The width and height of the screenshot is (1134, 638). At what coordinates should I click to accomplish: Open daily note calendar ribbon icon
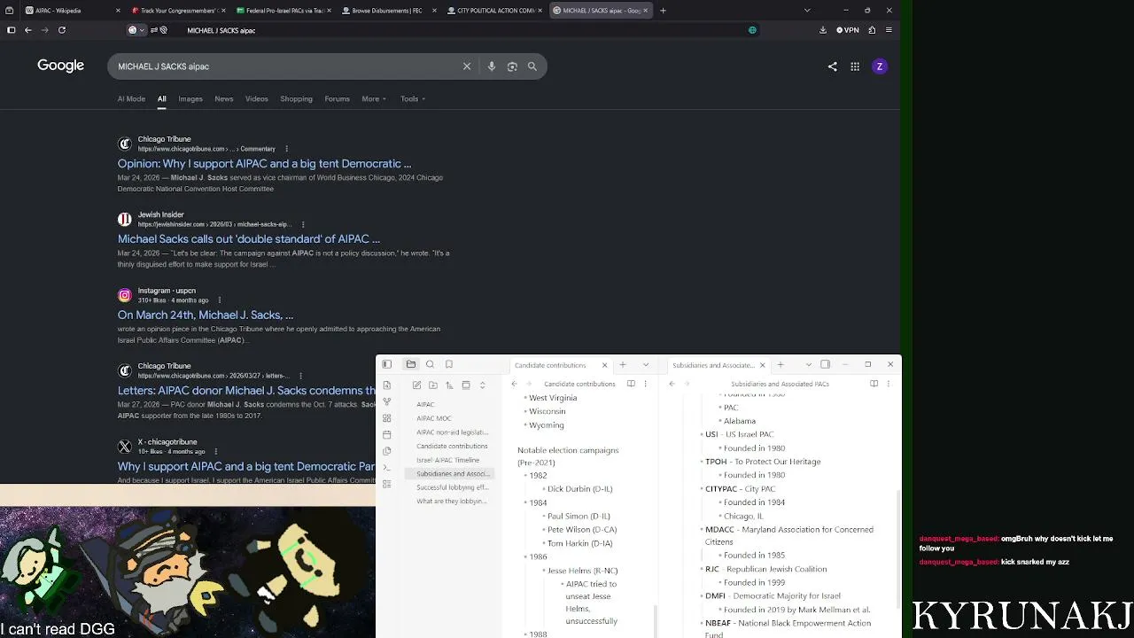pos(387,434)
